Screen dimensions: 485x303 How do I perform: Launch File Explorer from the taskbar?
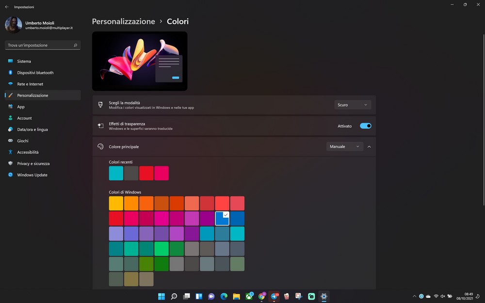point(236,296)
